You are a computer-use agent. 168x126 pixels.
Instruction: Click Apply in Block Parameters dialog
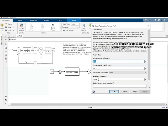[x=145, y=92]
